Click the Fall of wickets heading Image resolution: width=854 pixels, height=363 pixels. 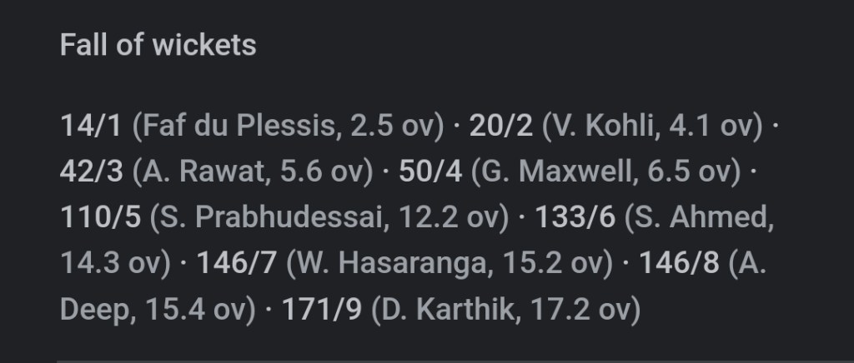pyautogui.click(x=158, y=45)
